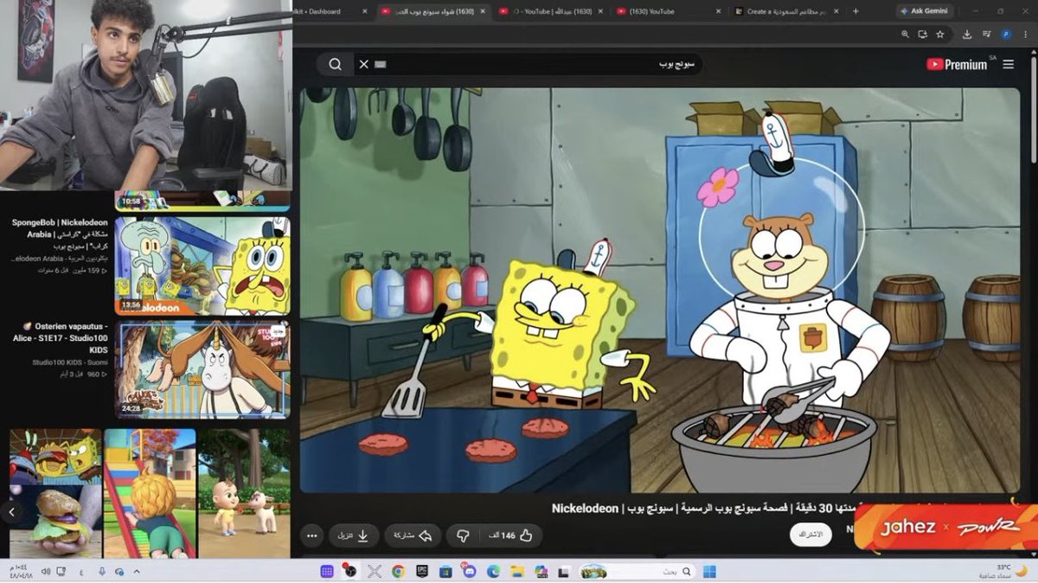This screenshot has width=1038, height=583.
Task: Open the Windows Start button
Action: click(x=709, y=571)
